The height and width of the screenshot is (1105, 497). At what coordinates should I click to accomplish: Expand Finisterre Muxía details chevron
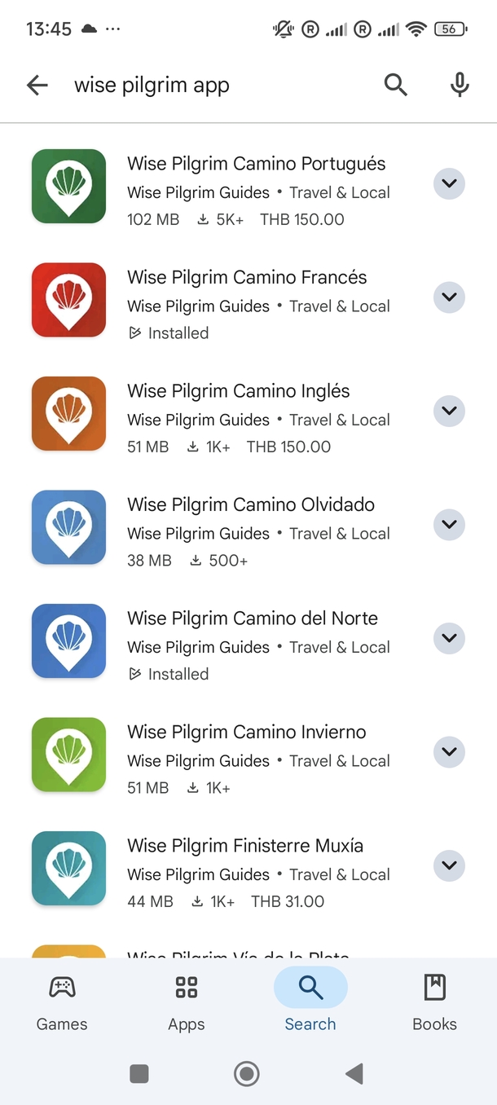click(449, 865)
